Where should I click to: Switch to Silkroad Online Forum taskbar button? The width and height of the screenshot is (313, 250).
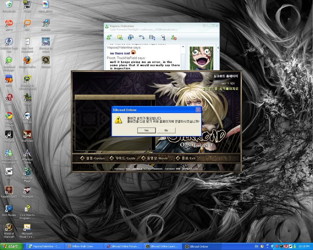(x=123, y=246)
